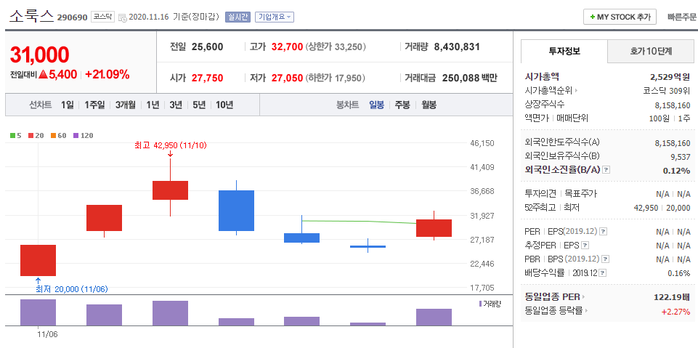698x348 pixels.
Task: Click the 2,529억원 market cap value
Action: [x=670, y=76]
